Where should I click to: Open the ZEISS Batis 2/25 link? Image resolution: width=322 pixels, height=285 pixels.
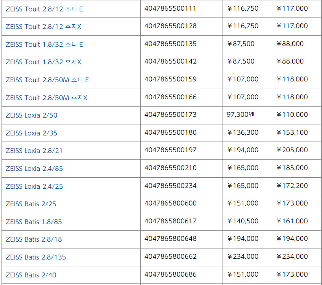(x=31, y=204)
